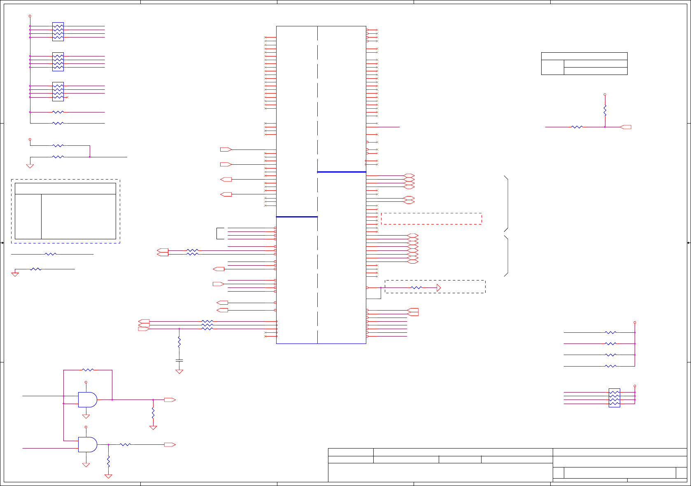Click the title block in the bottom-right corner

tap(507, 465)
